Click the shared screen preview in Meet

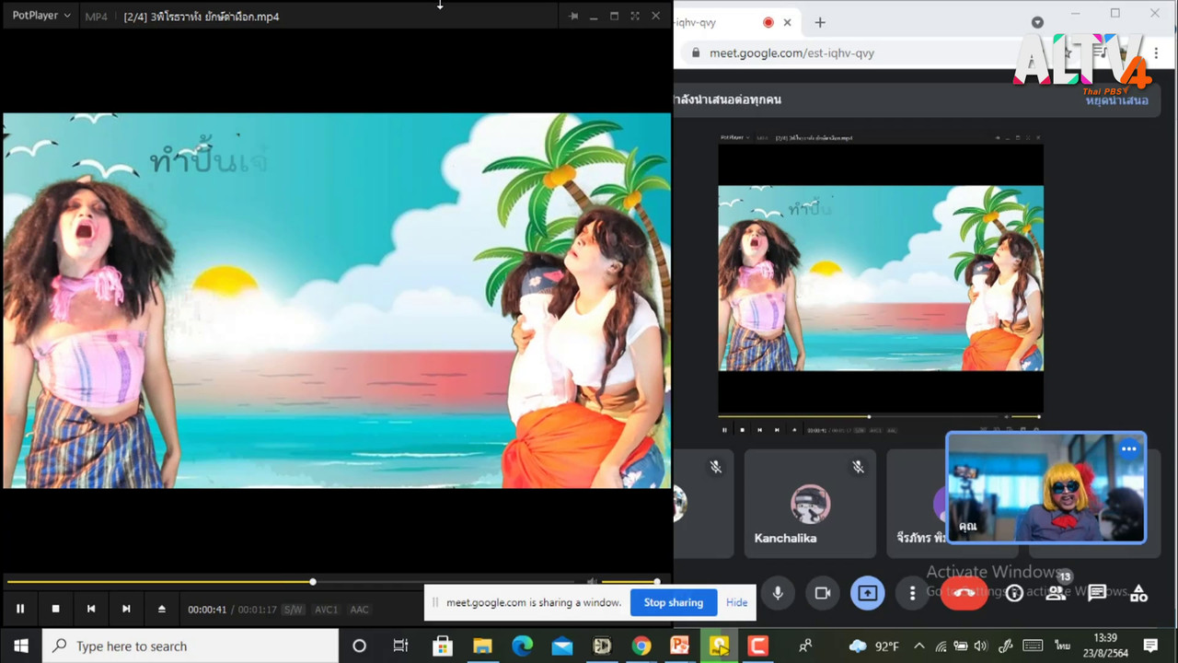point(881,285)
